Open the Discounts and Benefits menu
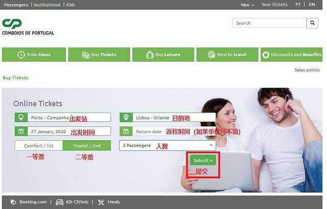Screen dimensions: 327x209 (291, 55)
